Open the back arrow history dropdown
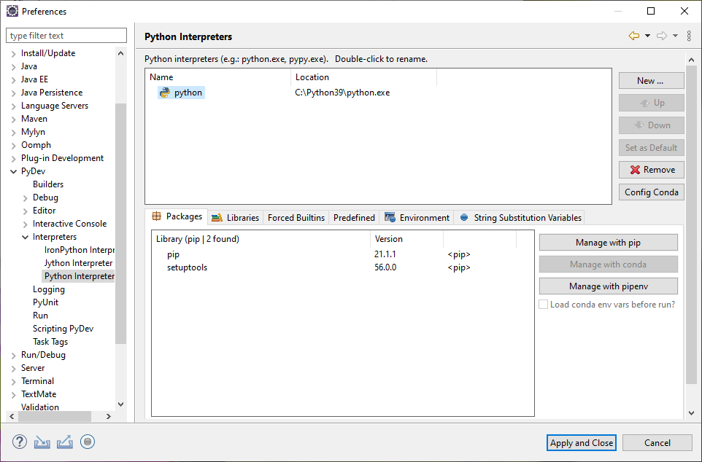 (x=648, y=36)
